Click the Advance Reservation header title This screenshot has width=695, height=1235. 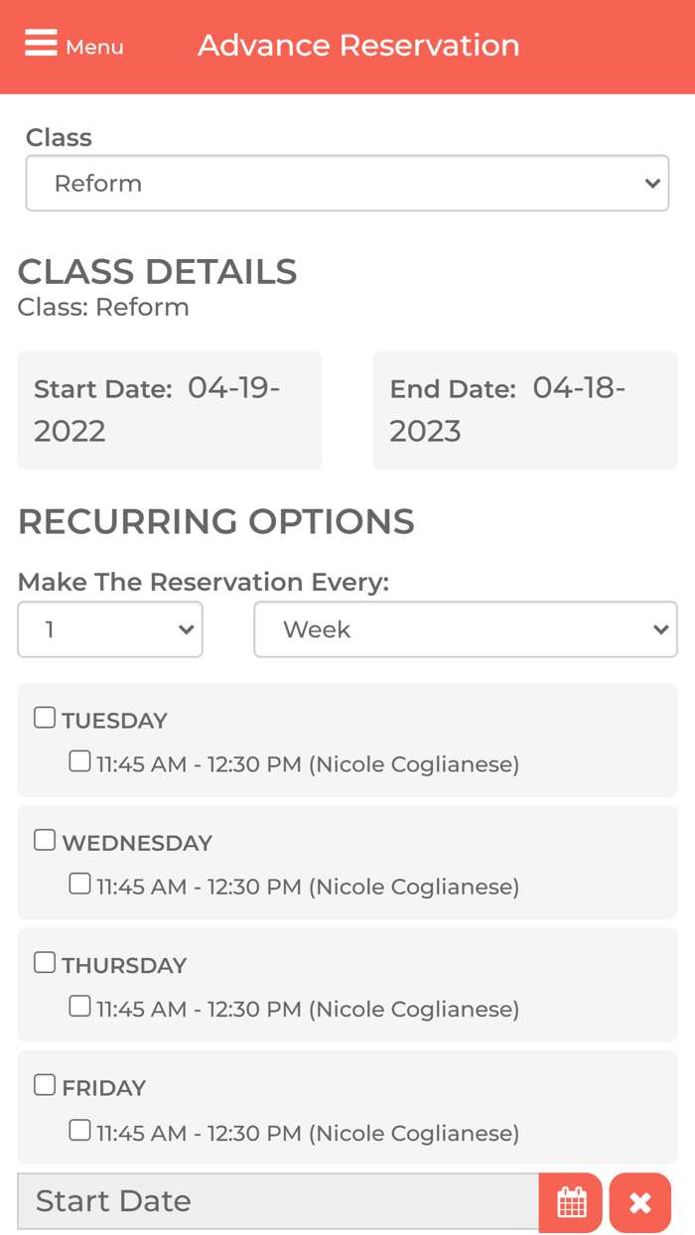coord(358,46)
